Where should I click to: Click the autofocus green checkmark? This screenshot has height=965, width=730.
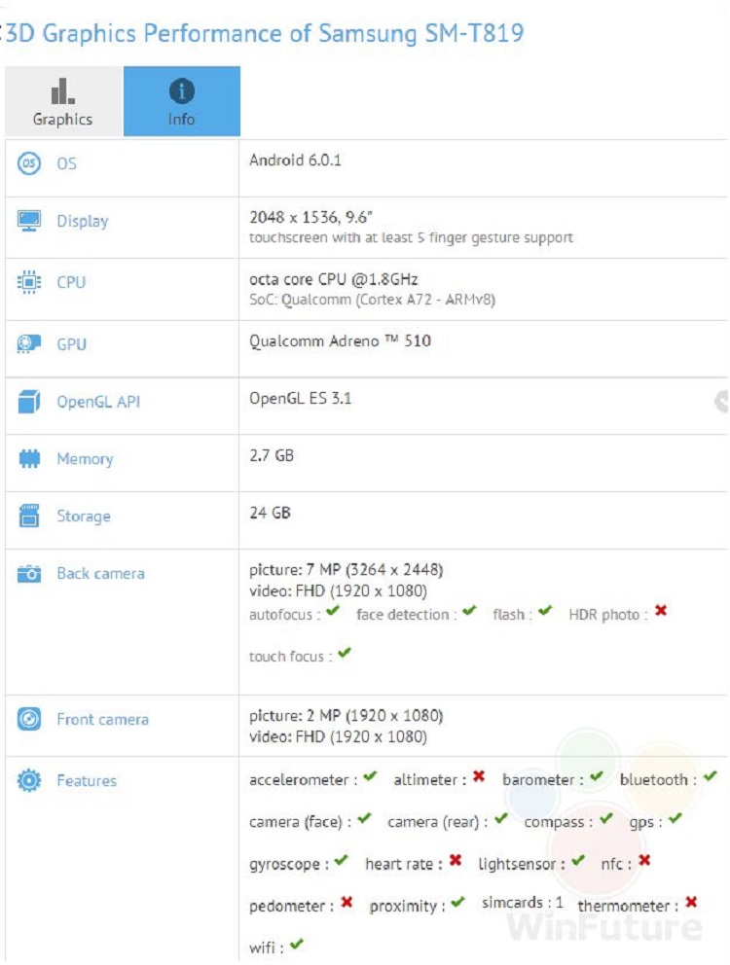[333, 612]
